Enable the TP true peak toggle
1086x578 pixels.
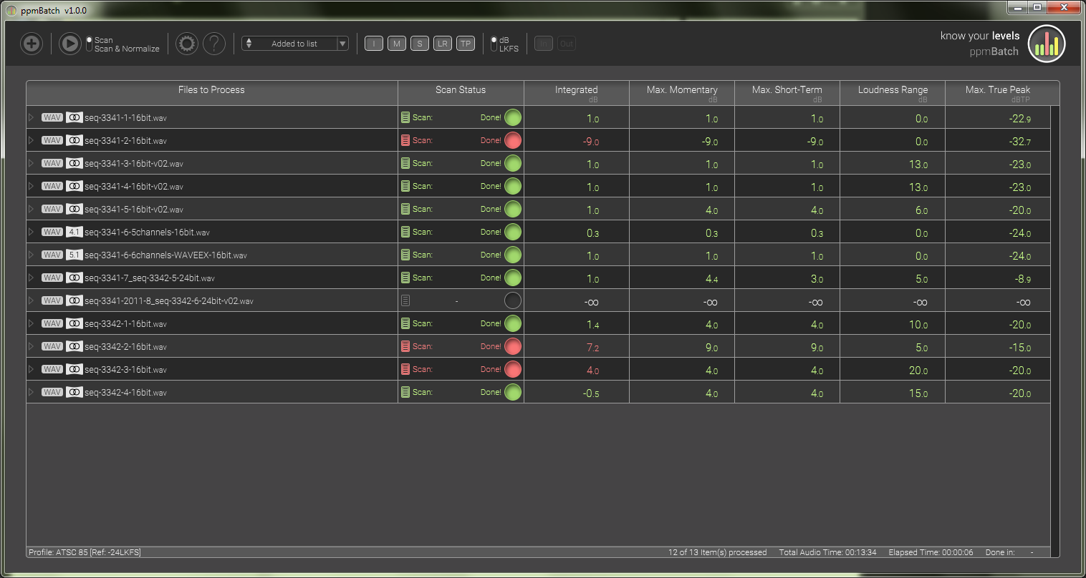[x=466, y=43]
